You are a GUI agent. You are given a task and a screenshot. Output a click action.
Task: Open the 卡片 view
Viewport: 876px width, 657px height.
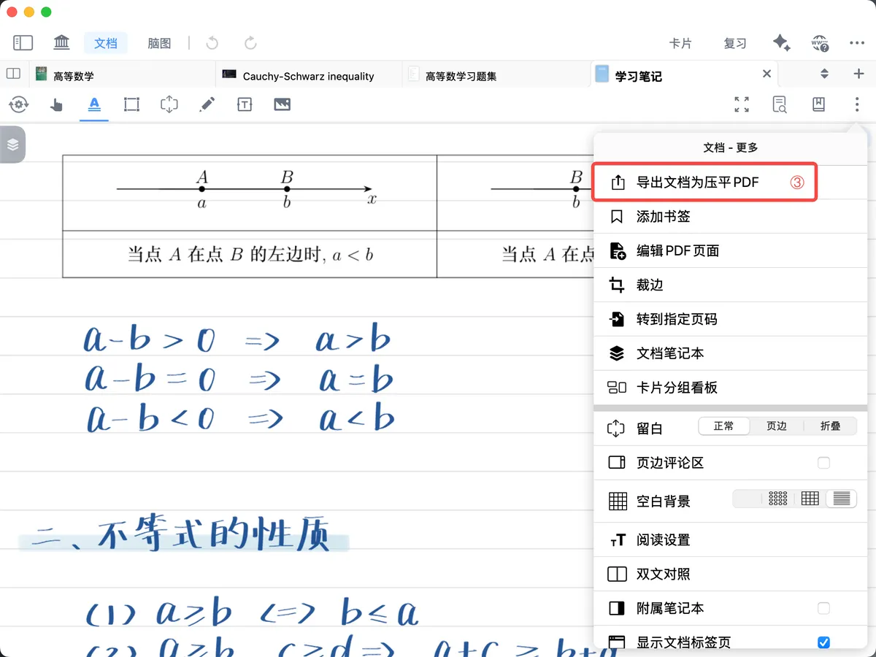pos(680,43)
